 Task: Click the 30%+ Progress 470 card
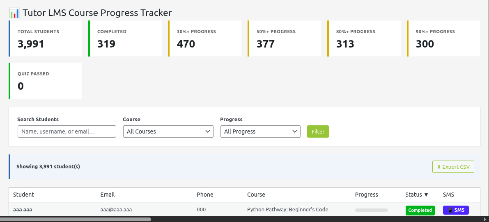[204, 39]
